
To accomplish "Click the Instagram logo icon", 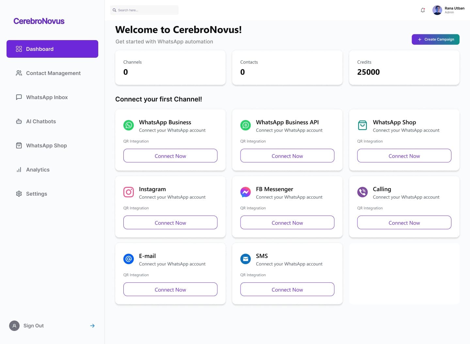I will [129, 192].
